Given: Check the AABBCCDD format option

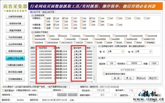Looking at the screenshot, I should 142,39.
